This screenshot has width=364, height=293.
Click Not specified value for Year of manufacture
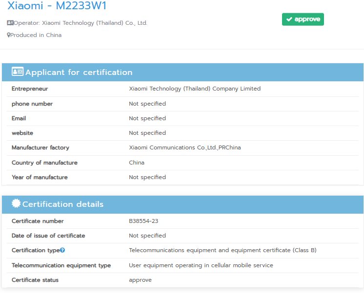coord(147,177)
